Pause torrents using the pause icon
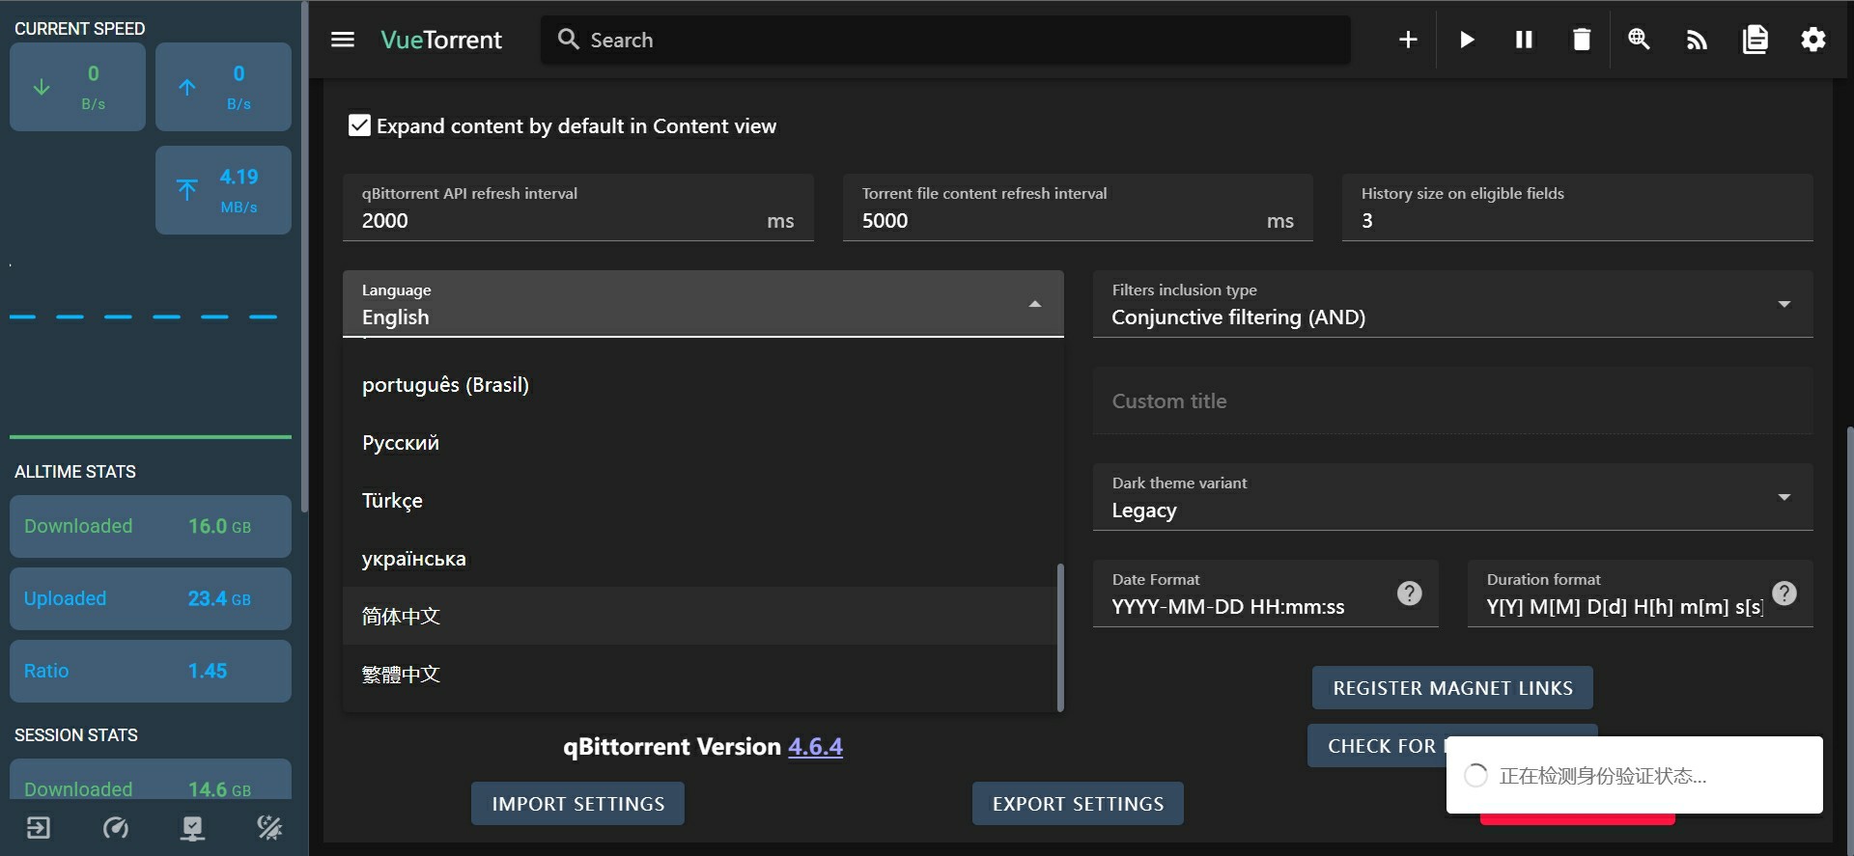 click(x=1524, y=40)
